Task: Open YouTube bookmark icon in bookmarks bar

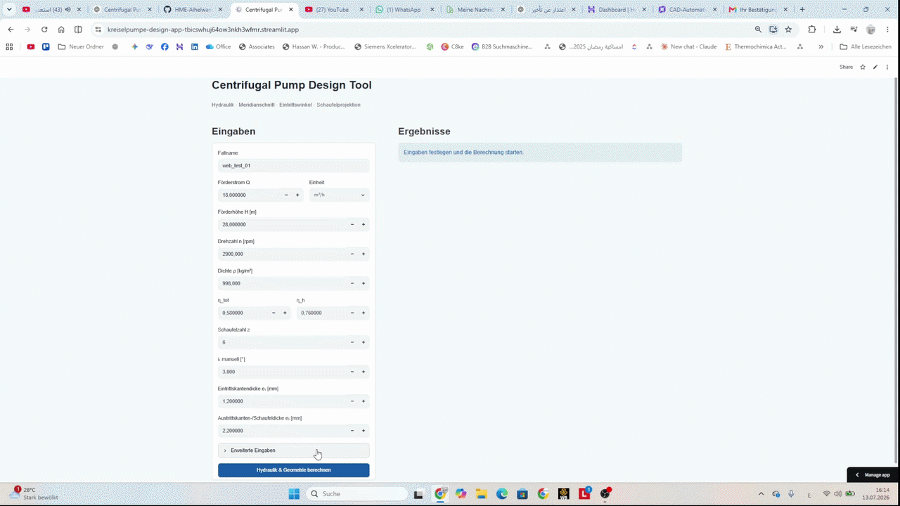Action: tap(31, 47)
